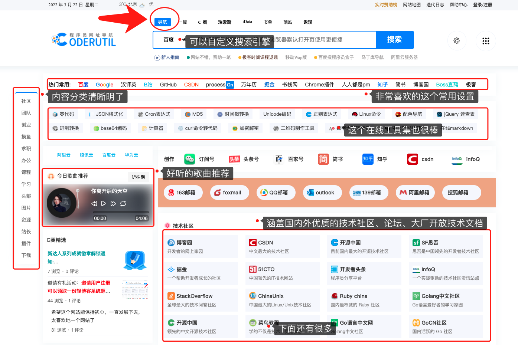Image resolution: width=518 pixels, height=345 pixels.
Task: Open 百家号 creator link
Action: (x=289, y=159)
